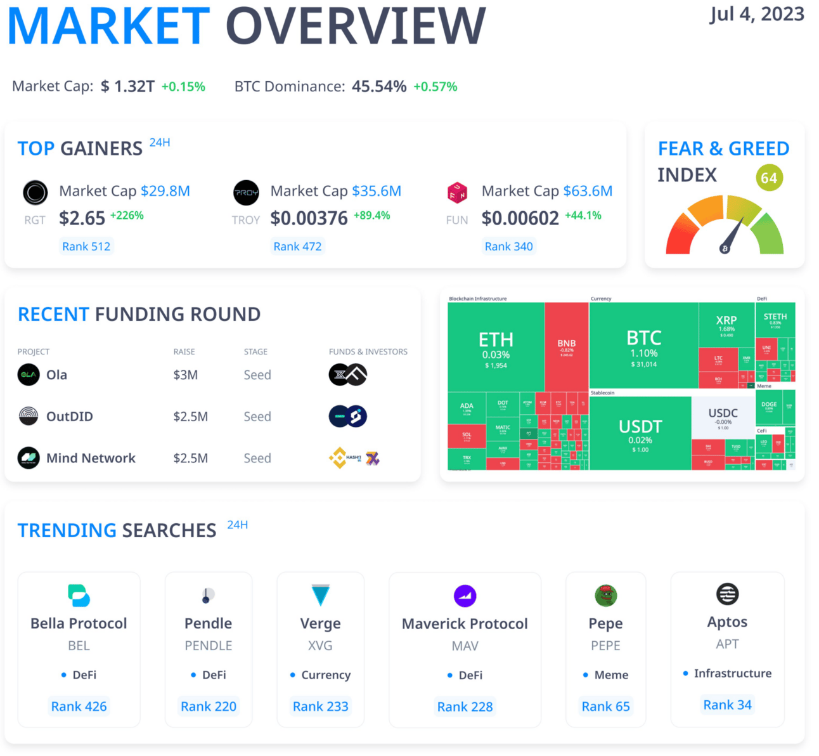Select the red LTC heatmap tile
The width and height of the screenshot is (819, 756).
tap(718, 360)
